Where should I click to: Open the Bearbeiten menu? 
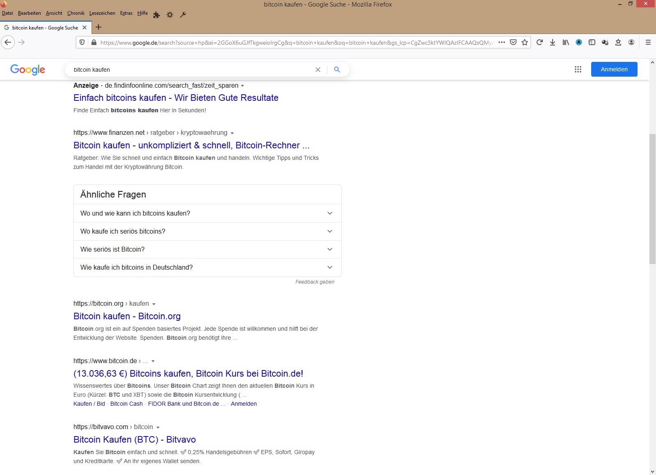point(30,13)
